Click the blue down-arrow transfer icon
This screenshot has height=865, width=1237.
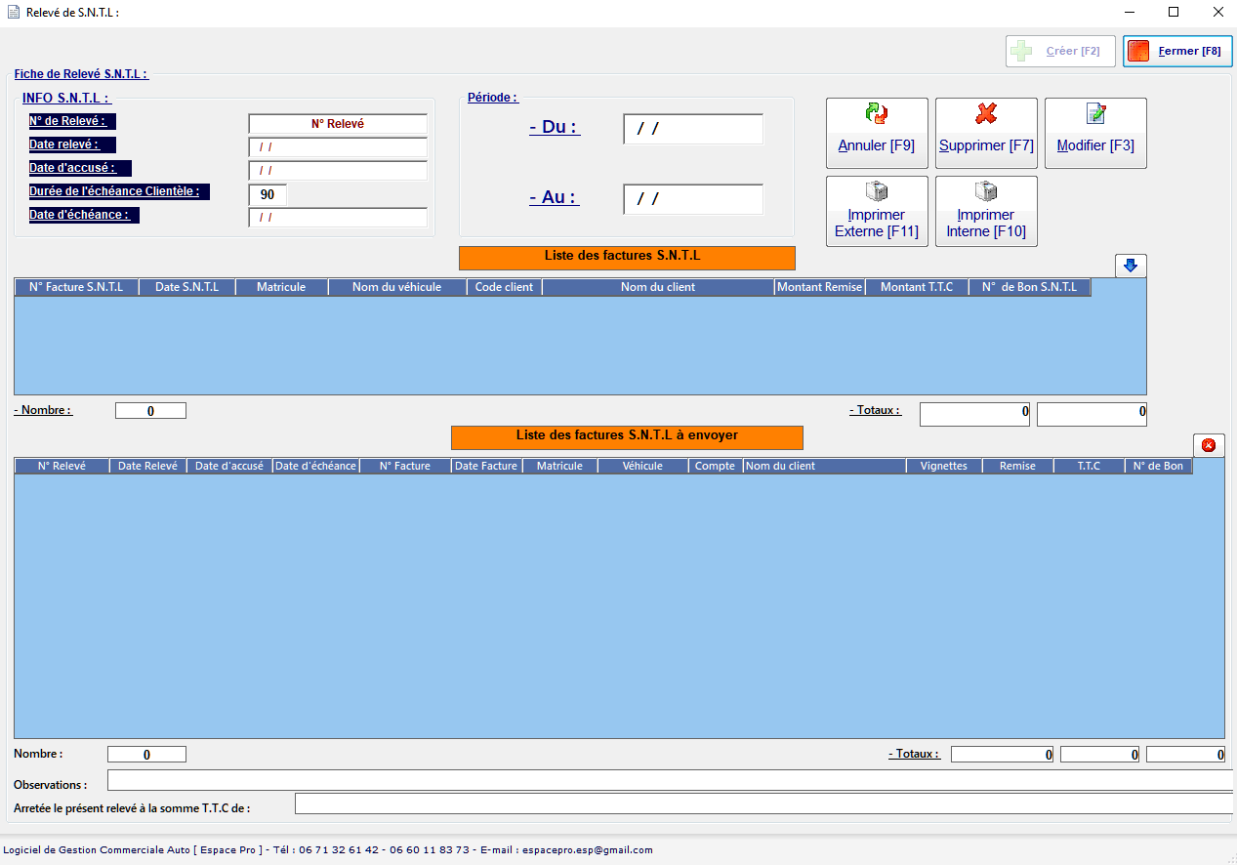coord(1131,266)
